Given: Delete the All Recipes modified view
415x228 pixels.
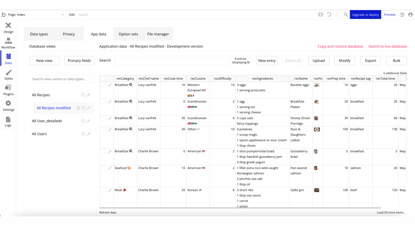Looking at the screenshot, I should pos(78,108).
